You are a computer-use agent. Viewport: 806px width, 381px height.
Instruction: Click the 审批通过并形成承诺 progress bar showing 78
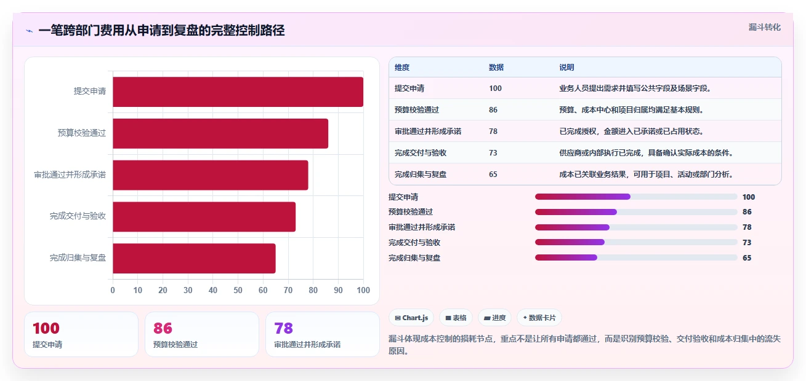(636, 227)
